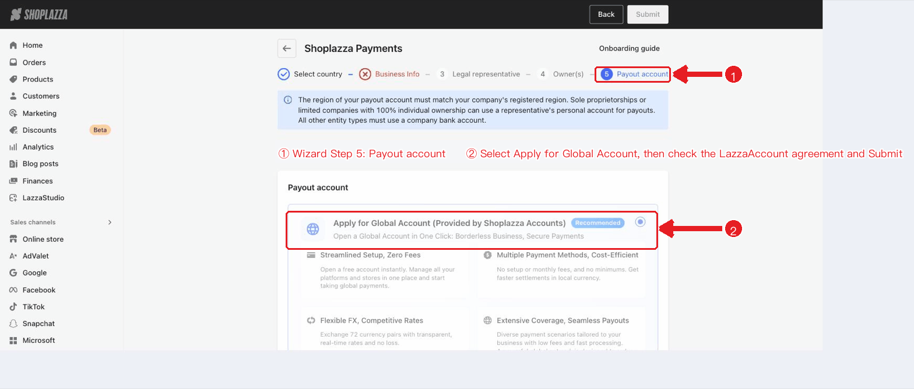Image resolution: width=914 pixels, height=389 pixels.
Task: Click the Extensive Coverage globe icon
Action: tap(487, 320)
